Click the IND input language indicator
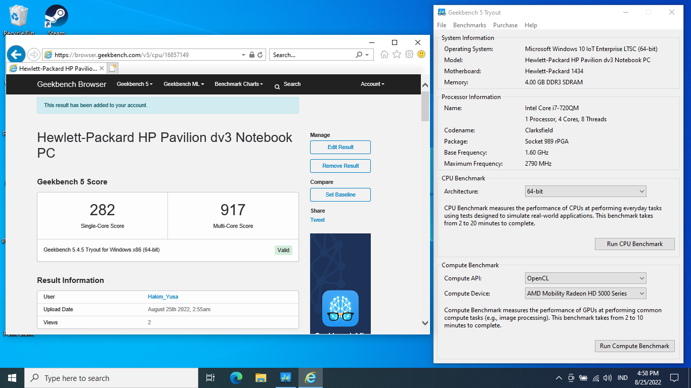Image resolution: width=691 pixels, height=388 pixels. 623,378
